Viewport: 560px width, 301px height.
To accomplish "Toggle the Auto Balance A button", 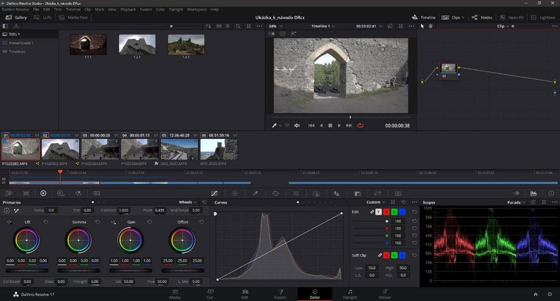I will click(7, 210).
